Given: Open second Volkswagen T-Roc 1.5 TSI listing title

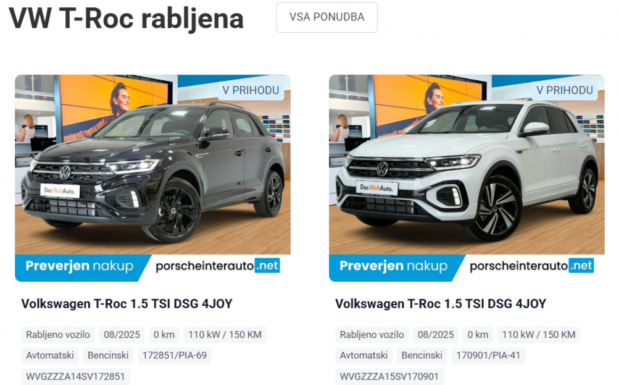Looking at the screenshot, I should click(441, 303).
